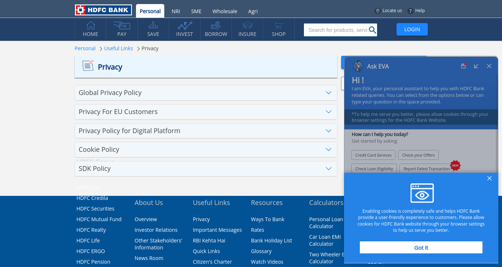Open the SAVE navigation icon
This screenshot has height=267, width=502.
153,25
